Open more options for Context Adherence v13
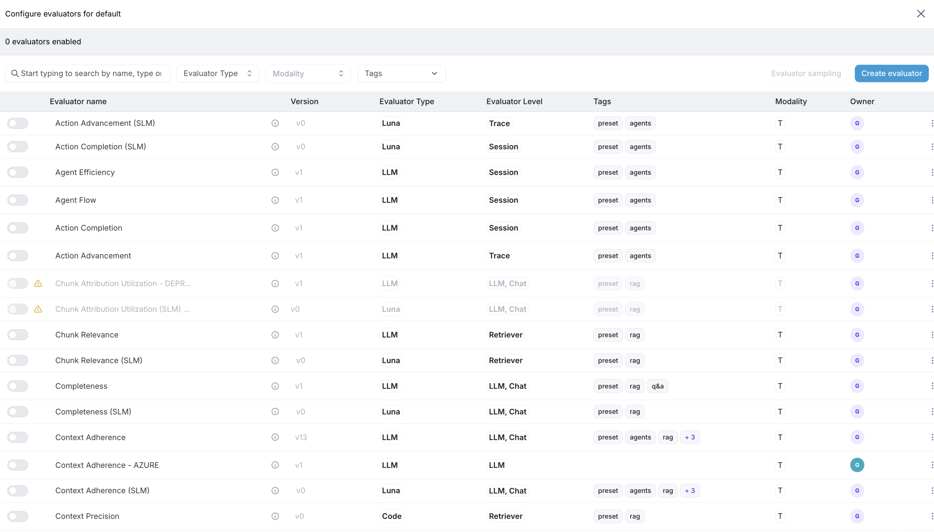934x532 pixels. 932,437
